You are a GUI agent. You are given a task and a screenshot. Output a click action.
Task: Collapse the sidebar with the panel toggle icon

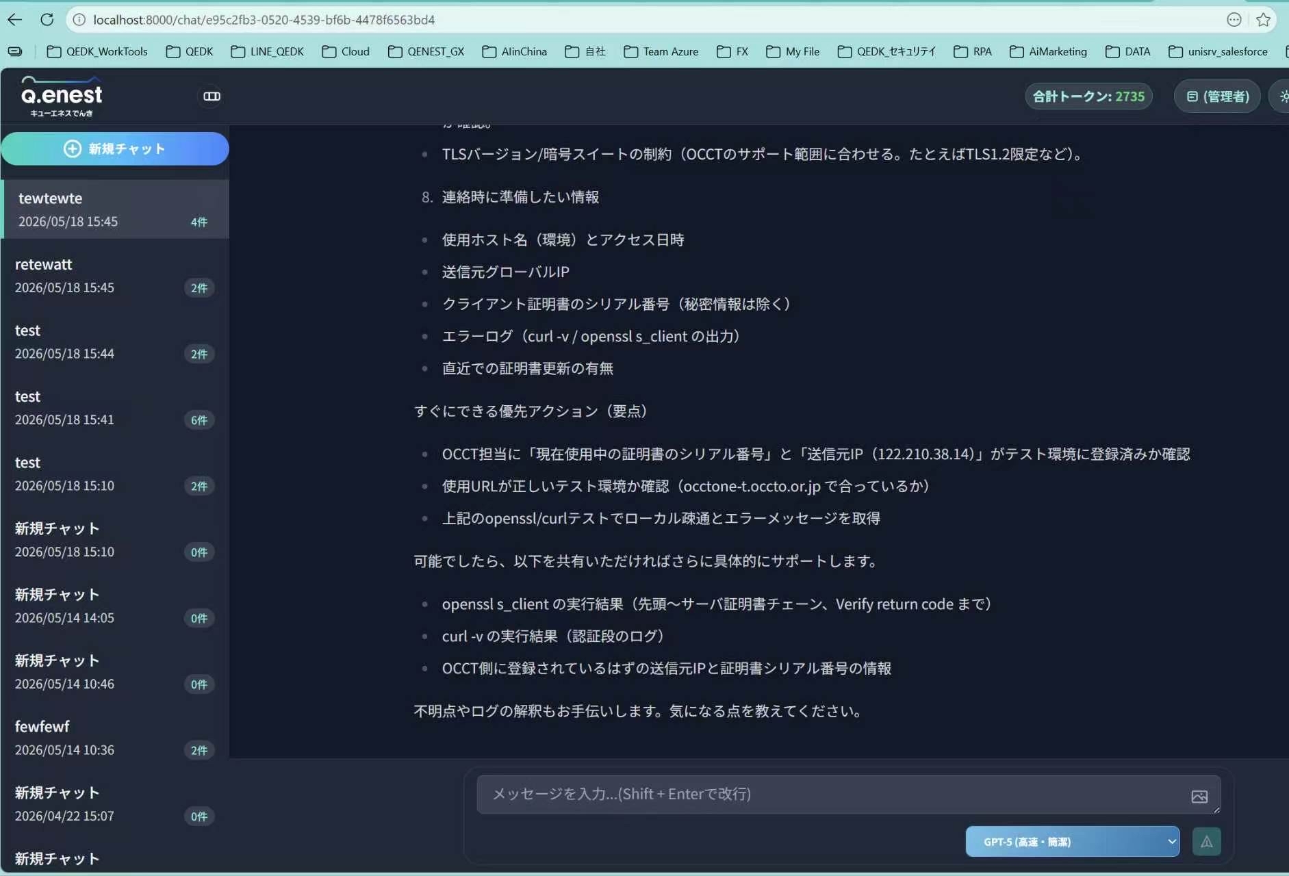[x=212, y=96]
